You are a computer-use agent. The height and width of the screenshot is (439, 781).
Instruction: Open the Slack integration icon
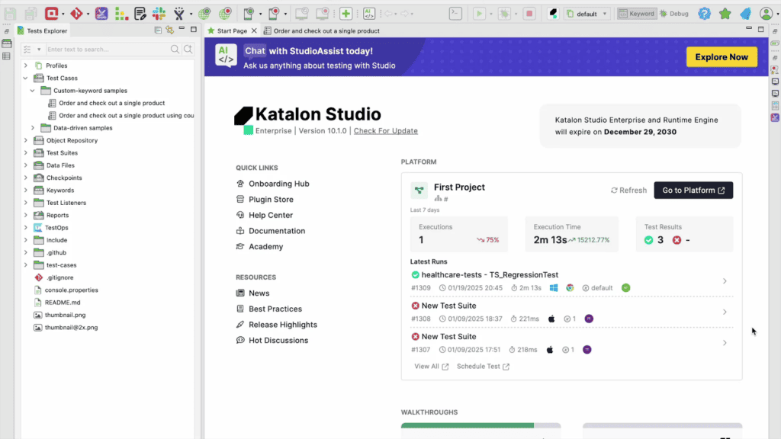159,14
